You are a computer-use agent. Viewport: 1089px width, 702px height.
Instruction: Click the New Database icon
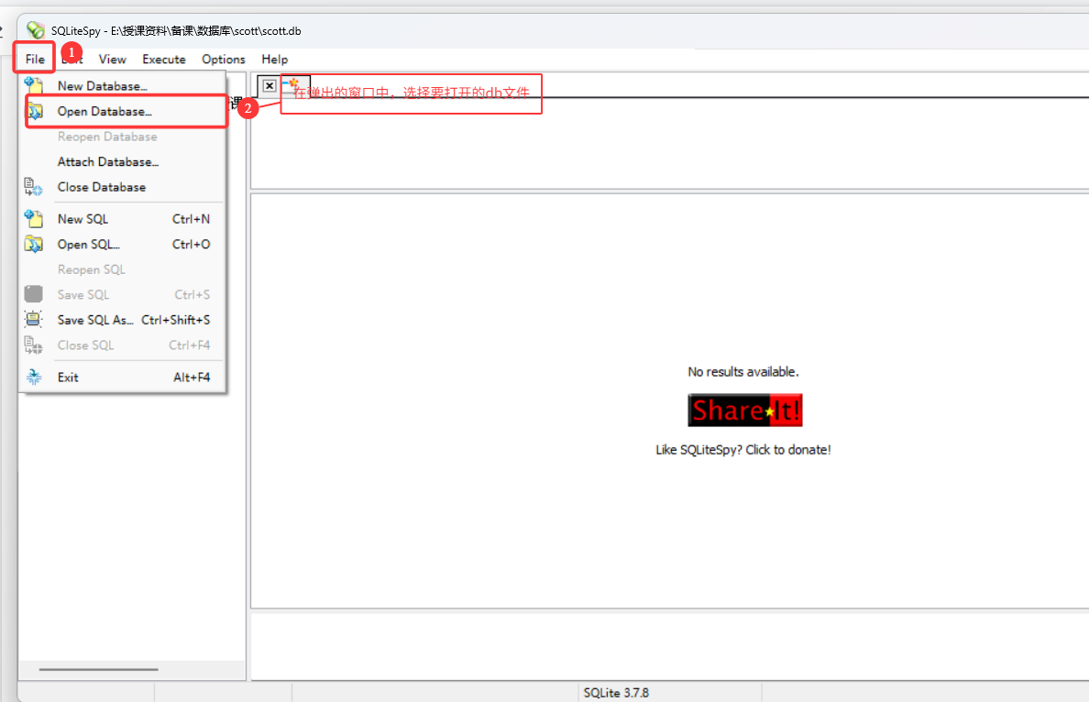point(33,85)
